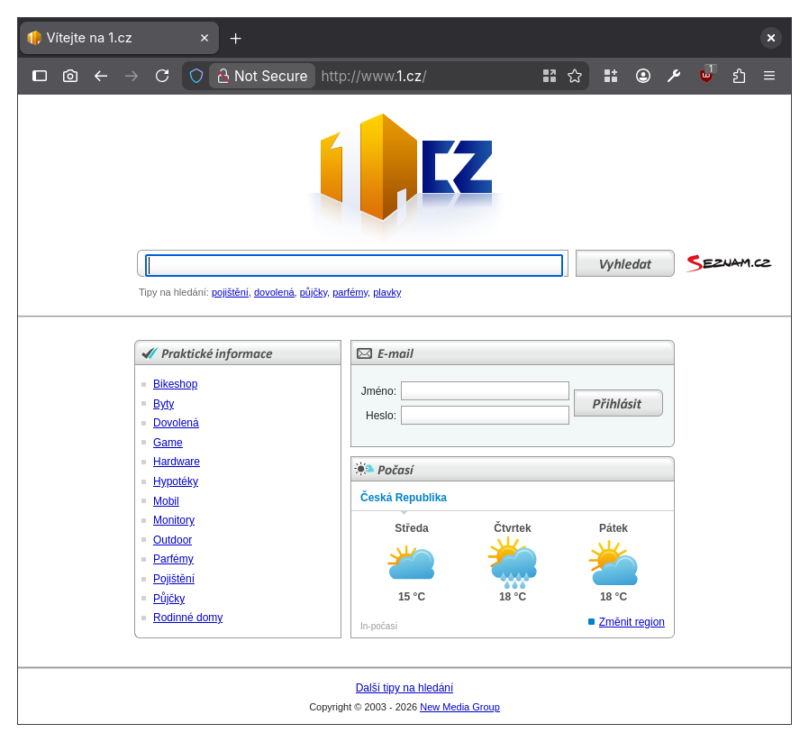Close the Vítejte na 1.cz tab
Viewport: 809px width, 742px height.
[205, 38]
